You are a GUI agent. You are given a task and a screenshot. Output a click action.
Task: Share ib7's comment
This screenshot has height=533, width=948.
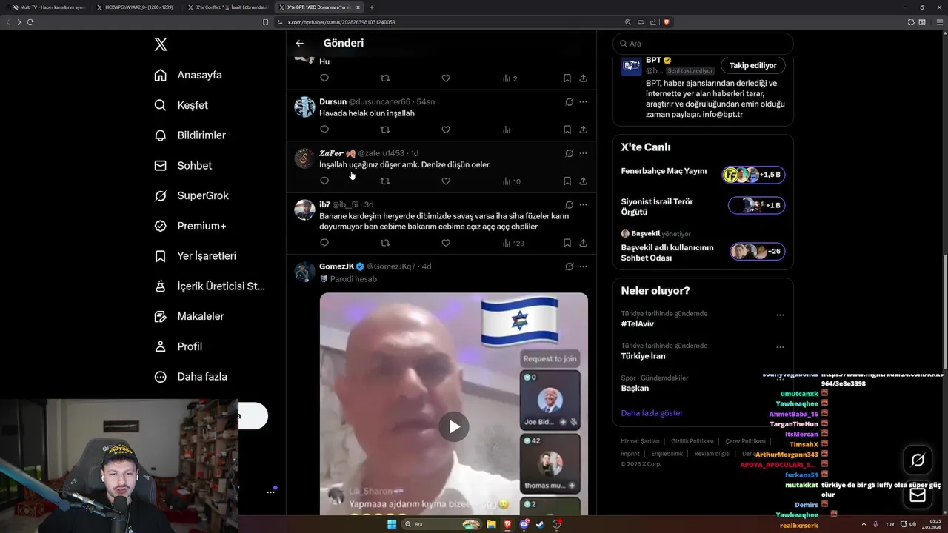(x=584, y=243)
